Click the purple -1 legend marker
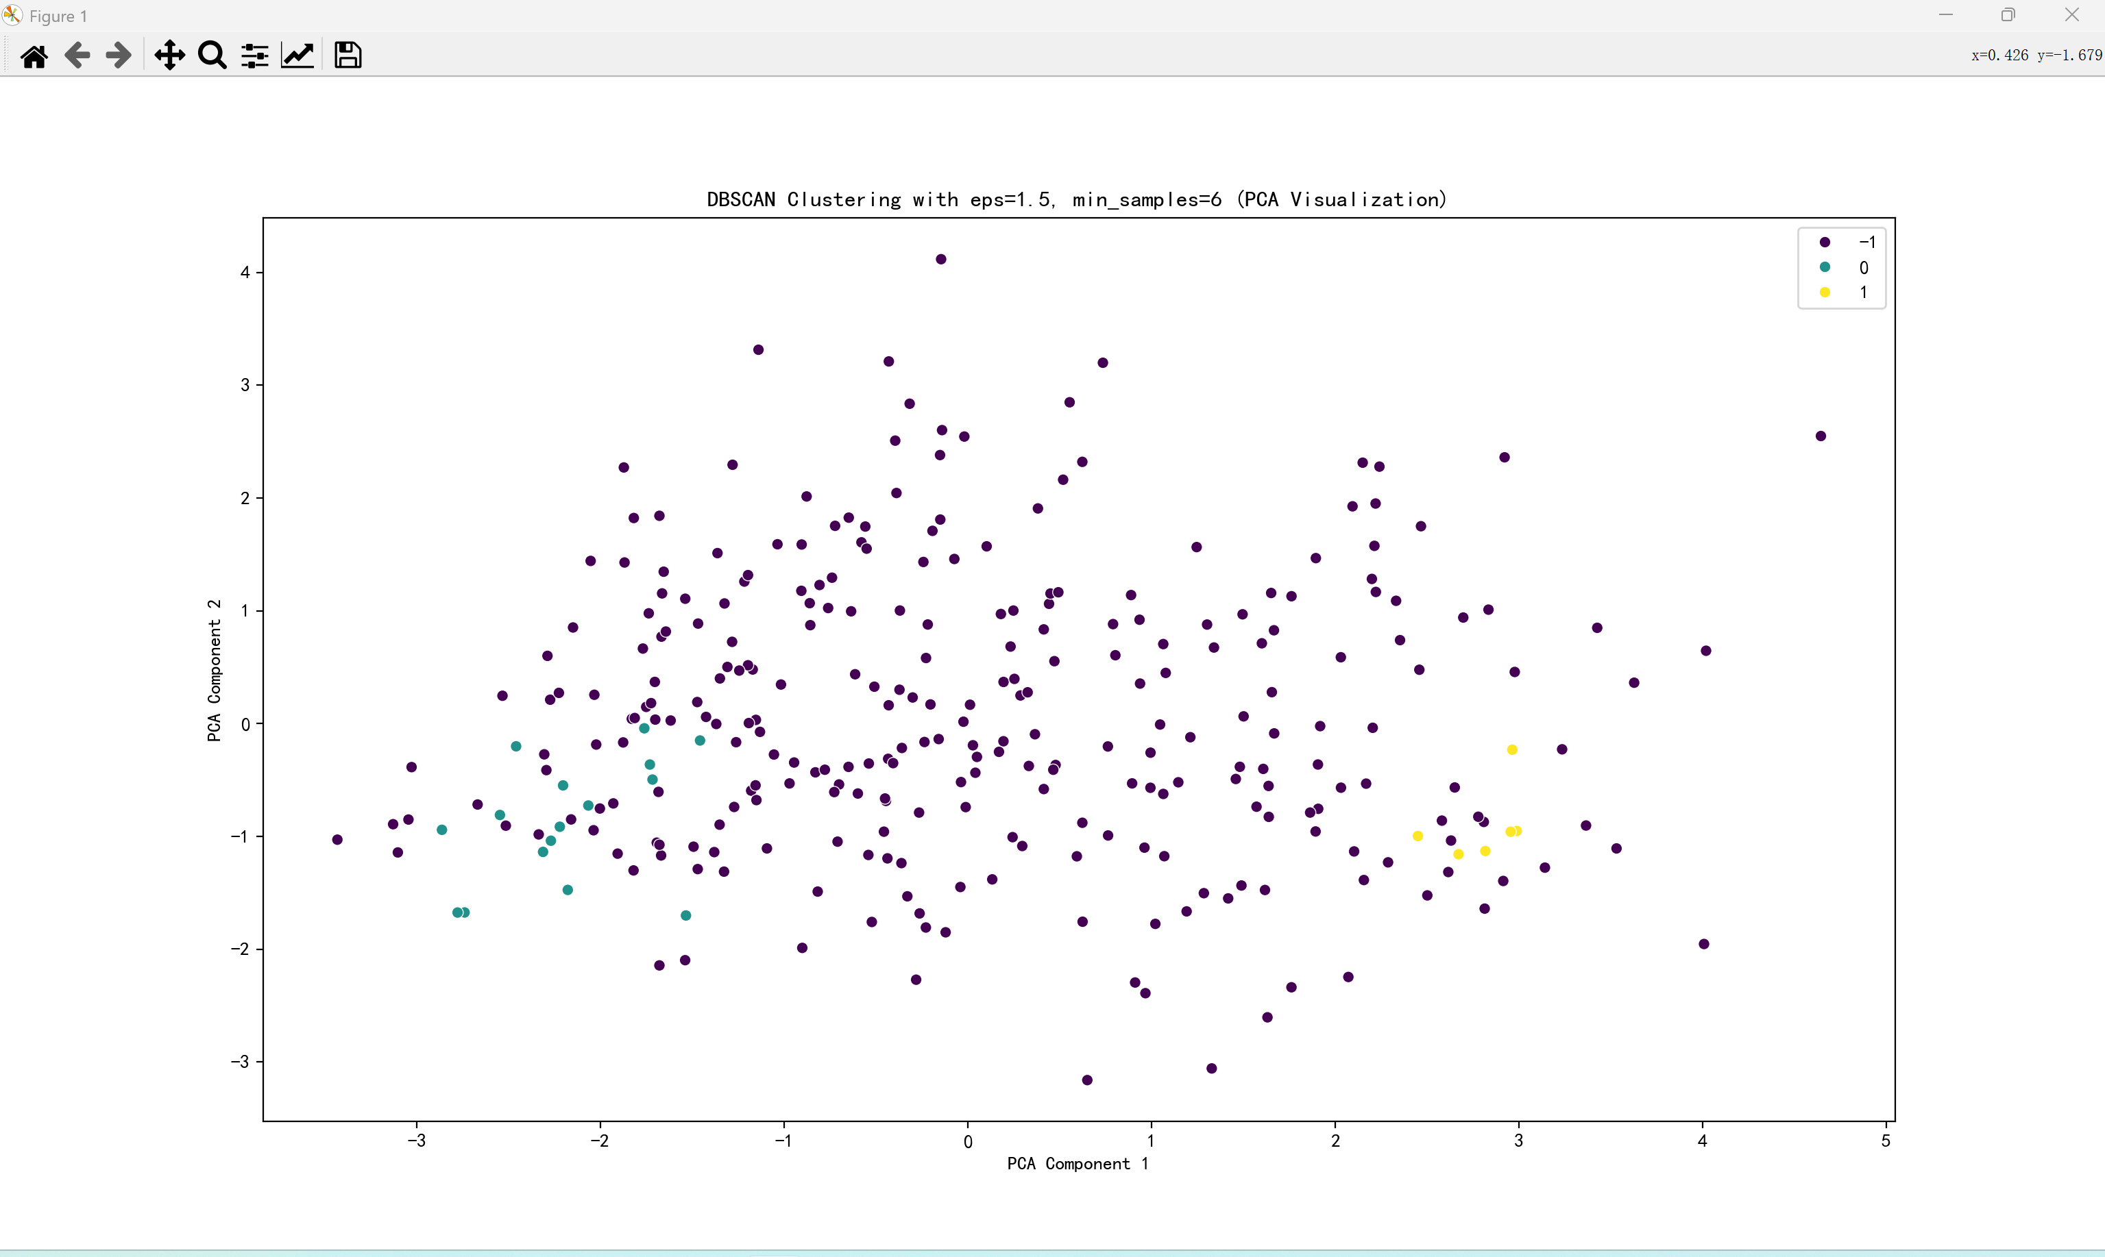 pos(1825,242)
